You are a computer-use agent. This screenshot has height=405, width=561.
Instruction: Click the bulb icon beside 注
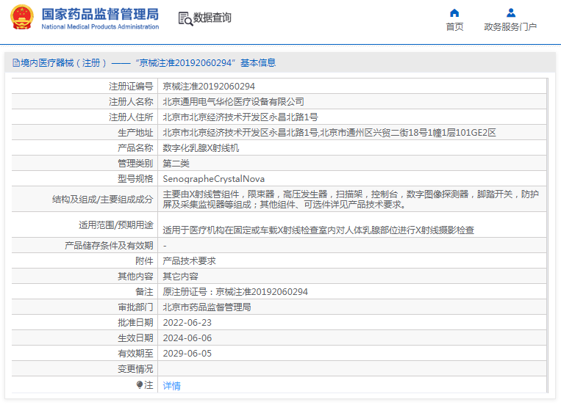140,384
